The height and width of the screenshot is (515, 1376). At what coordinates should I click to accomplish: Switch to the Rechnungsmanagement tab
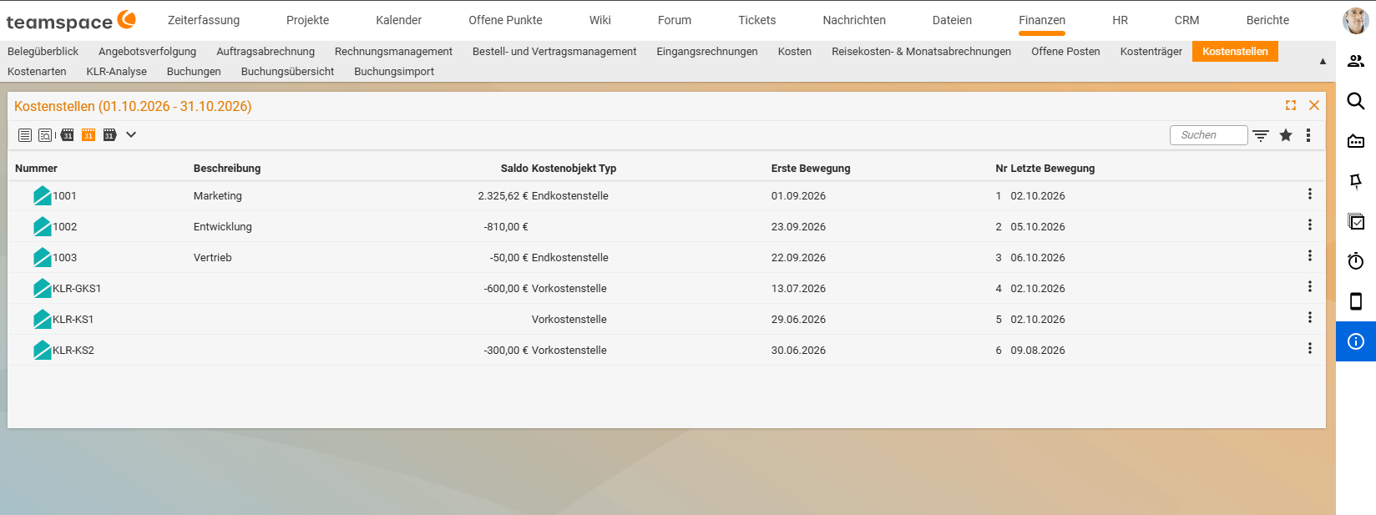click(393, 52)
